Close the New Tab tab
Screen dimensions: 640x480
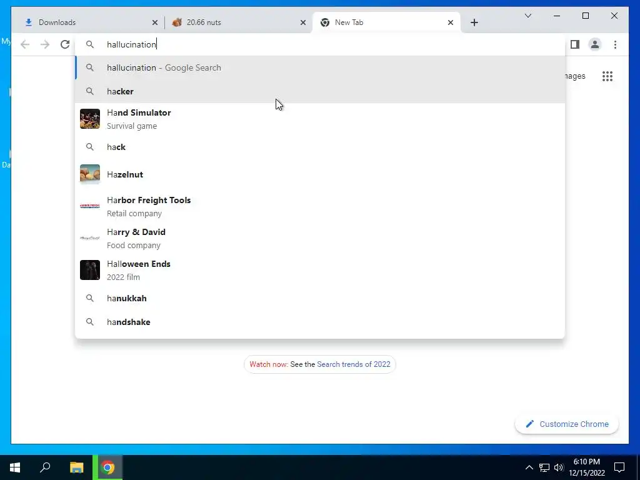[x=450, y=22]
